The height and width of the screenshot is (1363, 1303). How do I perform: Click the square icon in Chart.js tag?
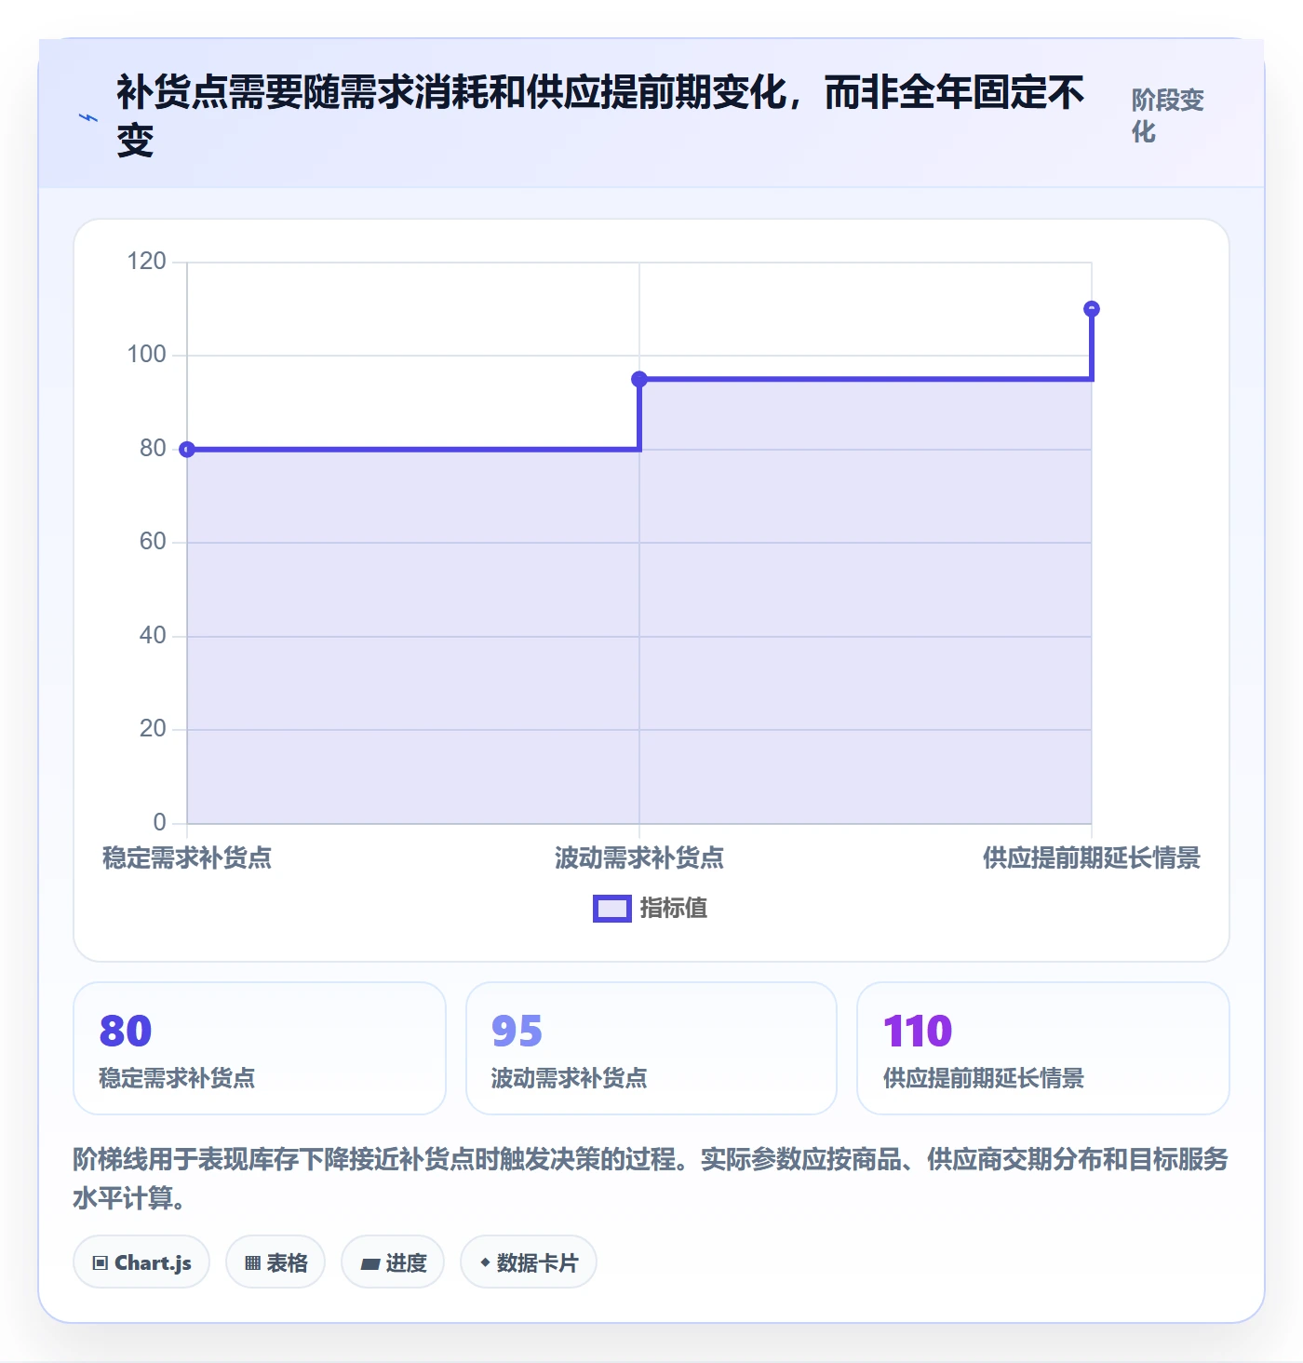coord(101,1263)
